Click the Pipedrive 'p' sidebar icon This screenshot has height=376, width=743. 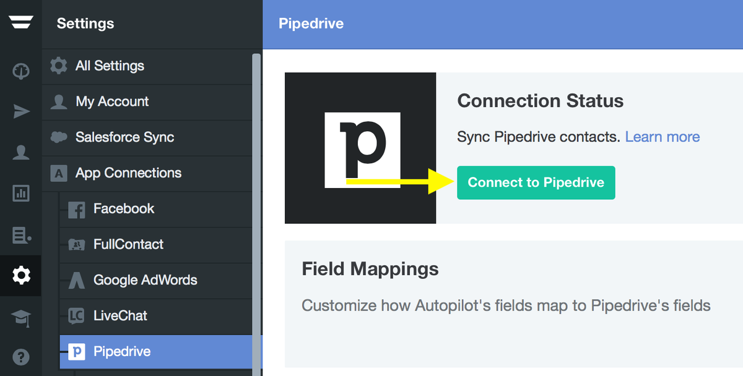coord(77,352)
